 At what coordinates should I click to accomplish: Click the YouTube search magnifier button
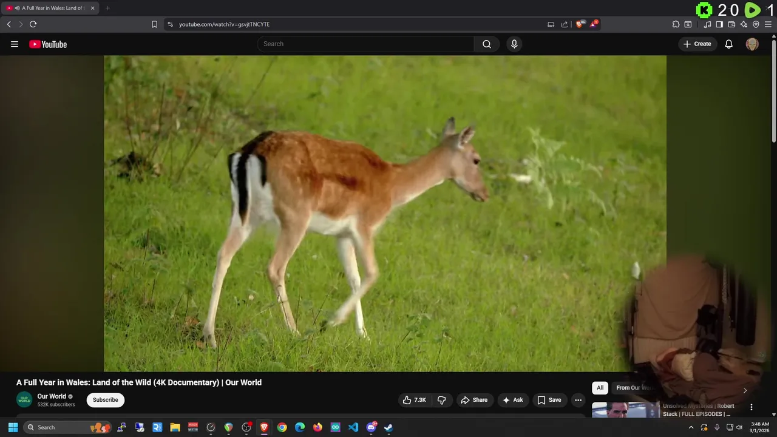pyautogui.click(x=487, y=44)
